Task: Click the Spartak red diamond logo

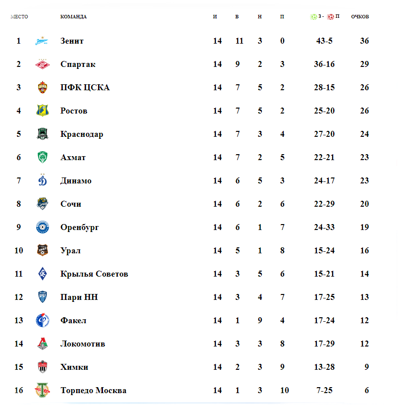Action: point(42,64)
